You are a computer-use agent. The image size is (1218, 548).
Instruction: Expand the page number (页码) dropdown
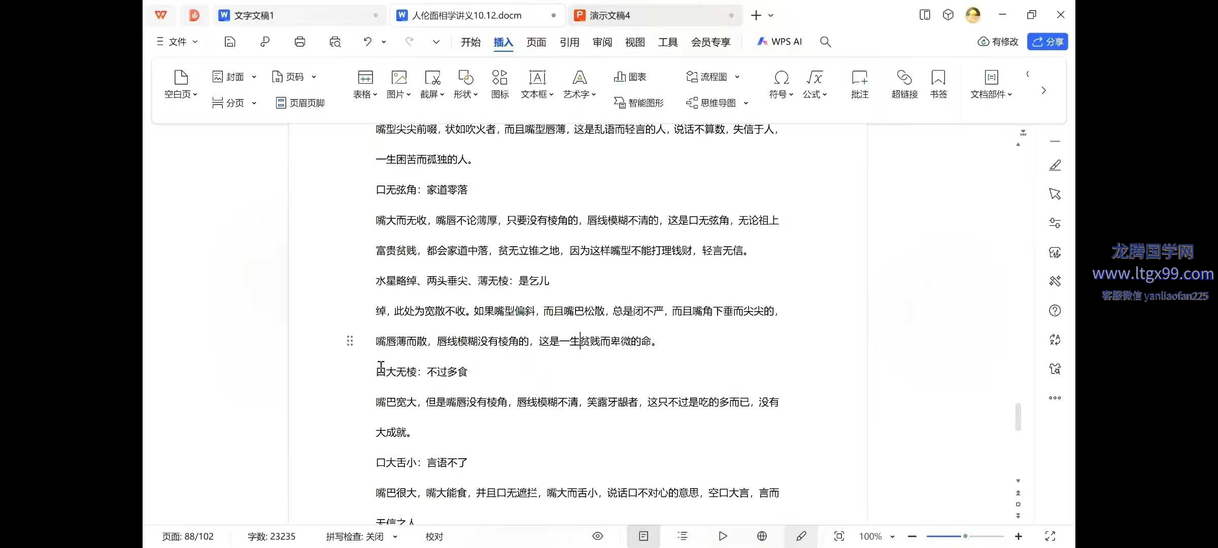pyautogui.click(x=314, y=77)
